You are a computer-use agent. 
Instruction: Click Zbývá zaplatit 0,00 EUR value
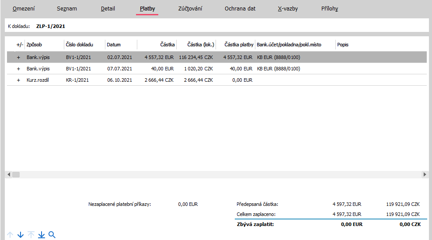pyautogui.click(x=352, y=224)
